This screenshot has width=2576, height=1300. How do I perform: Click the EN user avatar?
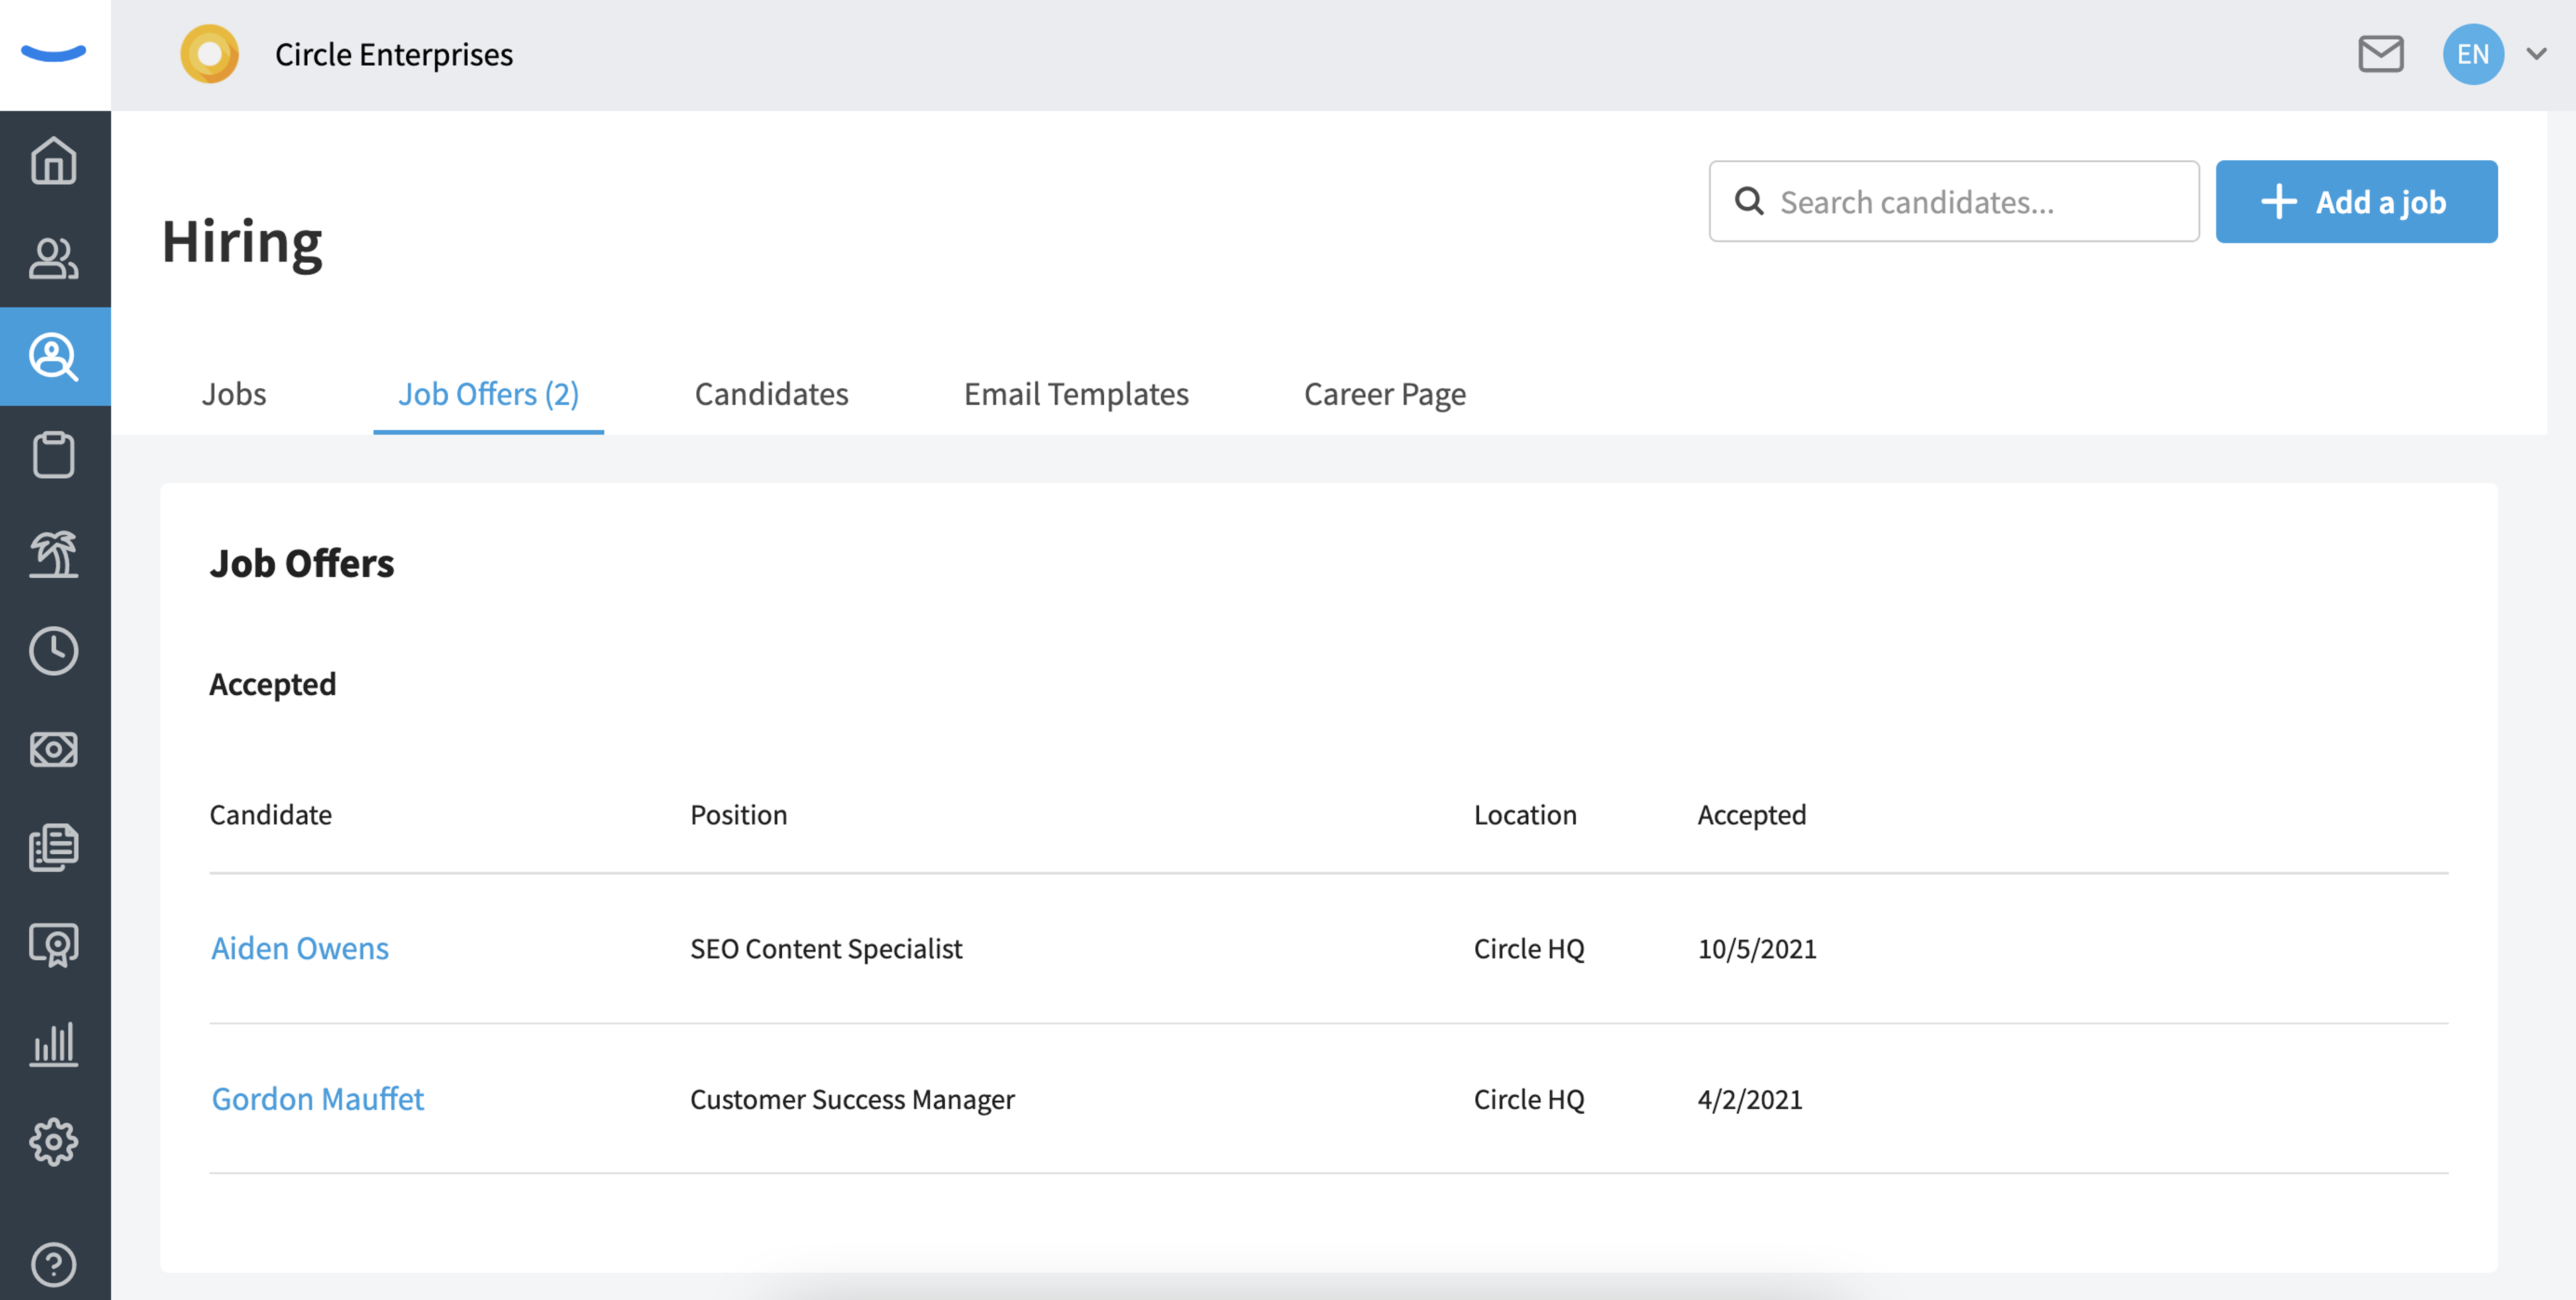coord(2473,54)
